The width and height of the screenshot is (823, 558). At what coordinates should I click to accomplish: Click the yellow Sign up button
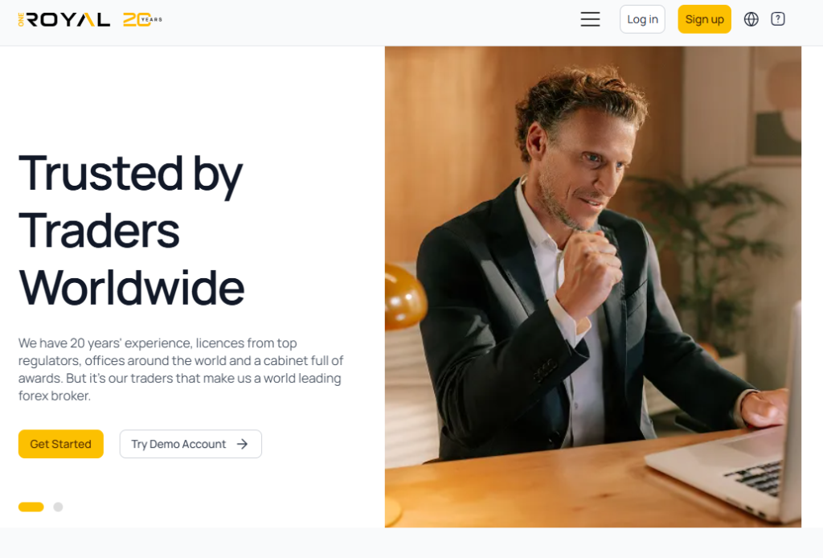click(704, 19)
